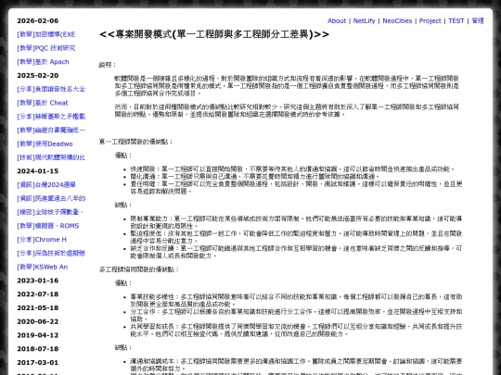
Task: Open the [教學]KSWeb An article link
Action: pyautogui.click(x=43, y=267)
